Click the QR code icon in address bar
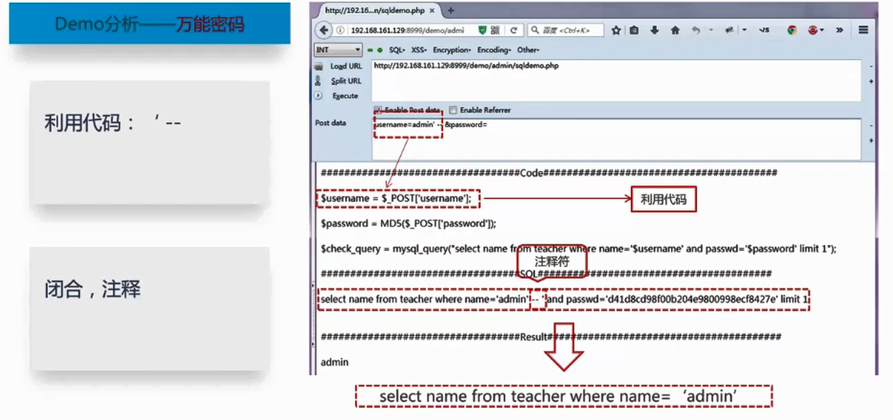The width and height of the screenshot is (893, 420). [x=496, y=30]
